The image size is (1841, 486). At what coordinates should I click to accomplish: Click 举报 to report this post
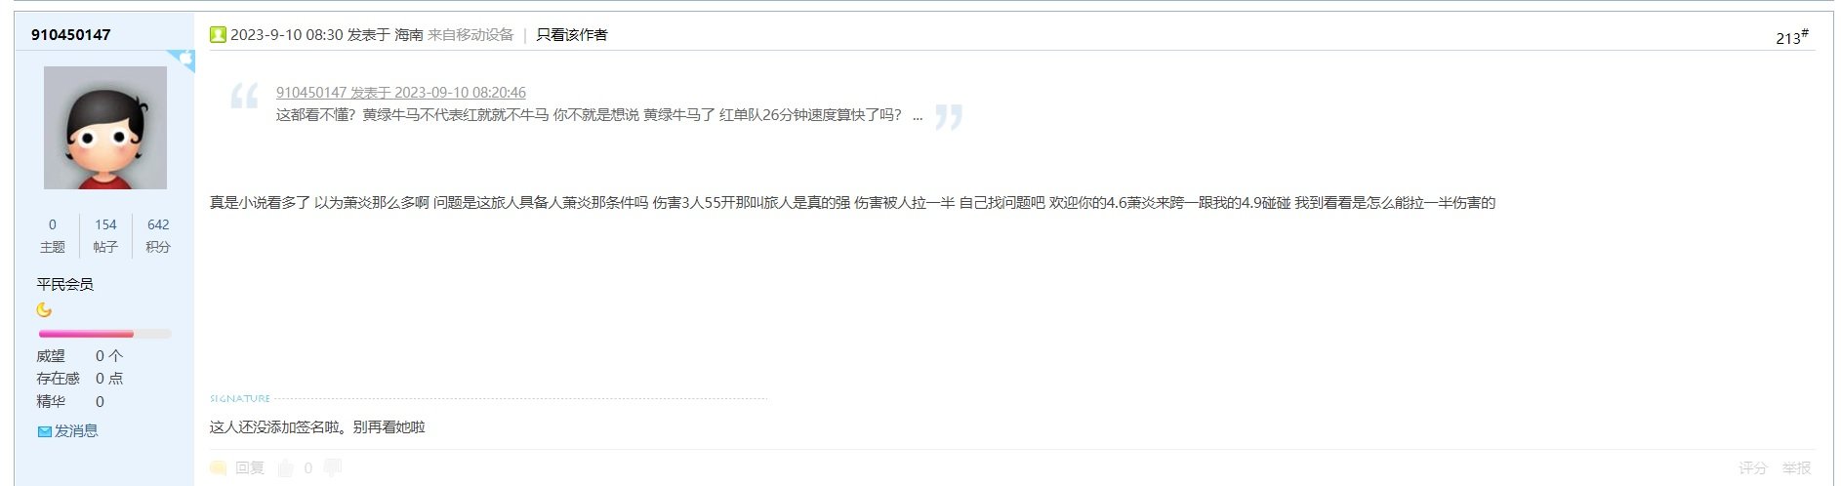tap(1797, 468)
